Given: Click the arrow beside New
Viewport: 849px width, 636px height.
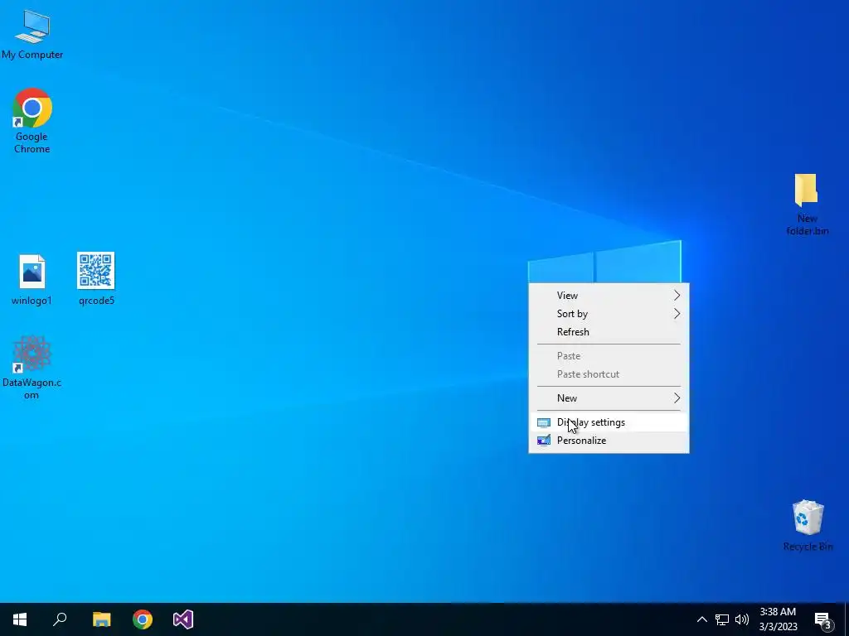Looking at the screenshot, I should [x=677, y=398].
